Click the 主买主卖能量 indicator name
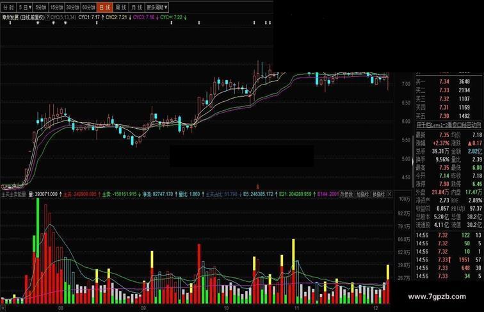The height and width of the screenshot is (312, 484). pos(13,194)
